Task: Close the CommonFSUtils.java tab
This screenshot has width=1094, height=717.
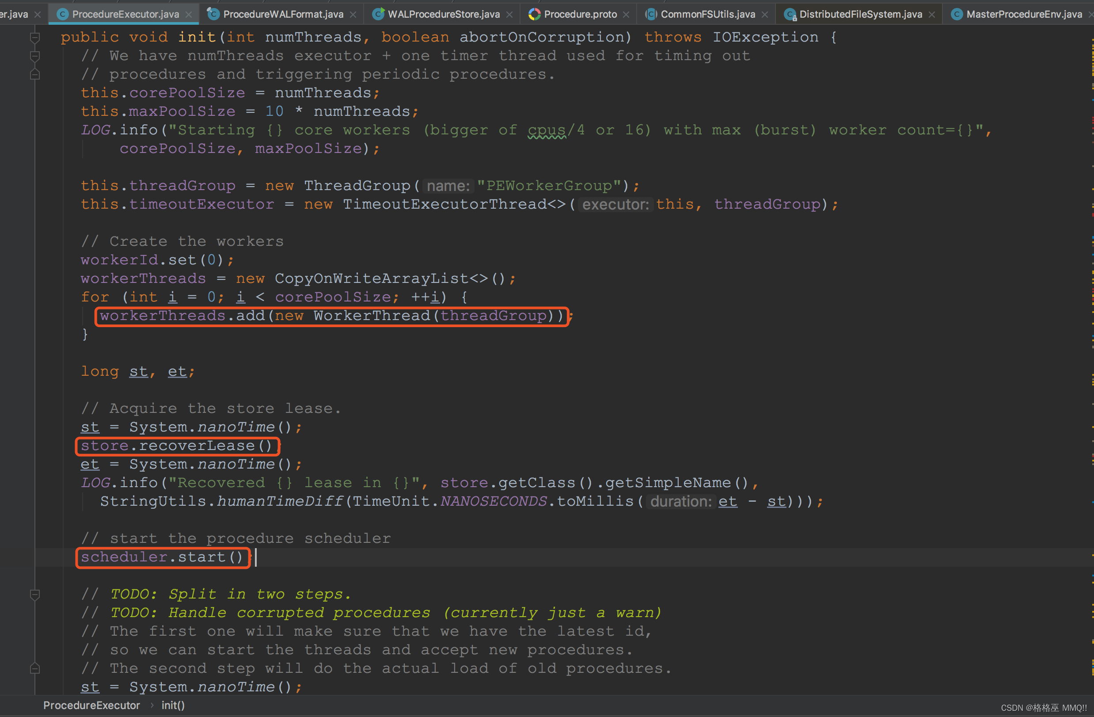Action: coord(765,15)
